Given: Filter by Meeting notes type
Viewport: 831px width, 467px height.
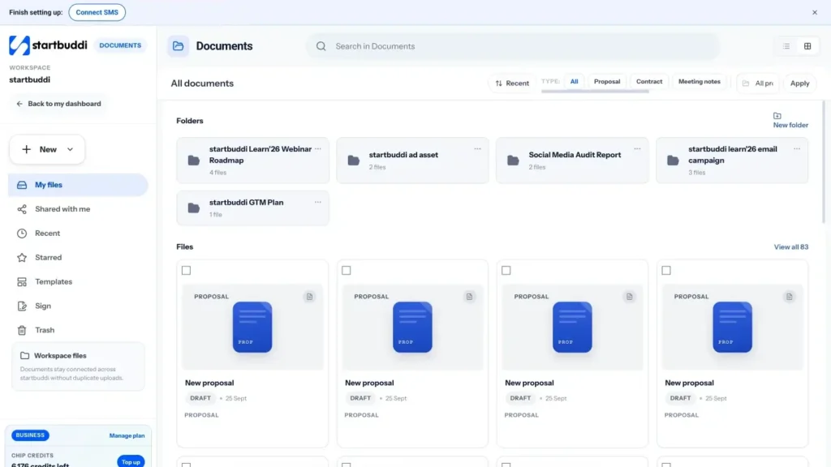Looking at the screenshot, I should tap(699, 82).
